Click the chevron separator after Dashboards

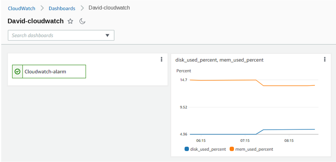82,8
